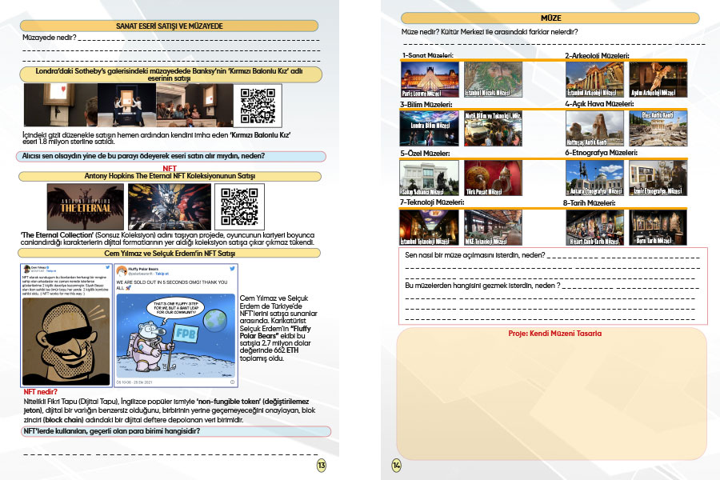Screen dimensions: 720x480
Task: Click the auction stage photo with two handlers
Action: [126, 105]
